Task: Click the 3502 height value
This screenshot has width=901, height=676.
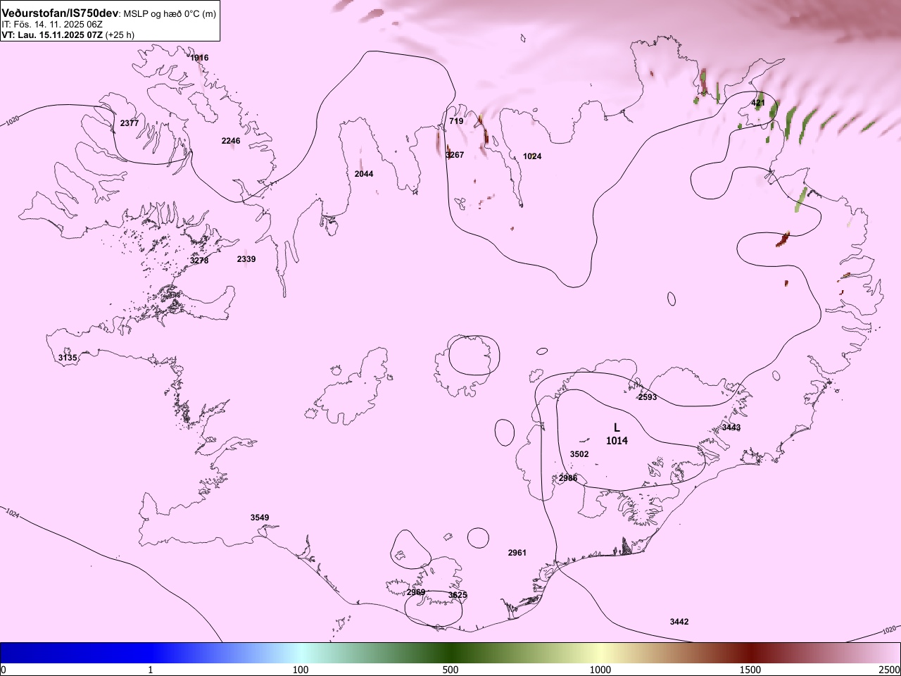Action: tap(579, 454)
